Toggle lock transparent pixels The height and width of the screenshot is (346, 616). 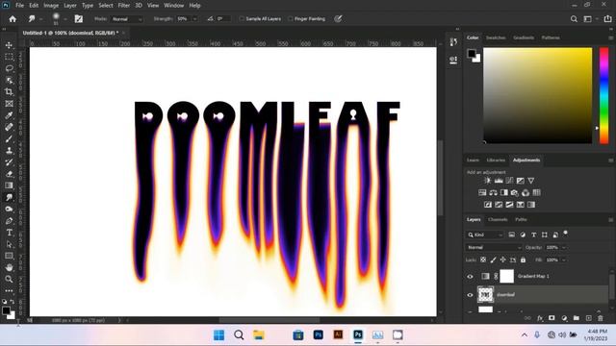483,259
